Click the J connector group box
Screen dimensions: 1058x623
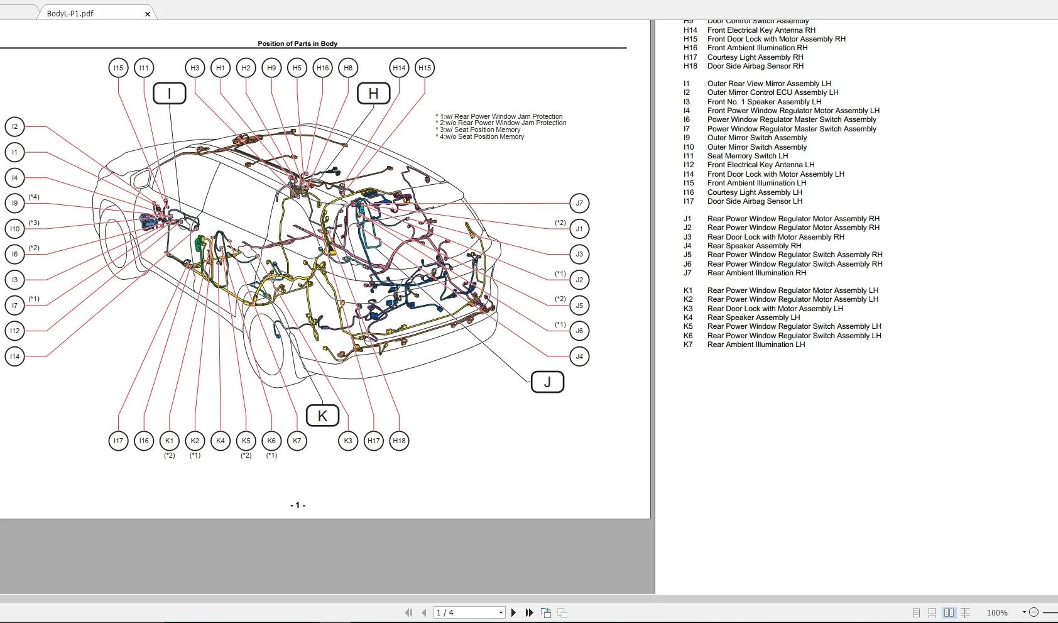coord(547,382)
